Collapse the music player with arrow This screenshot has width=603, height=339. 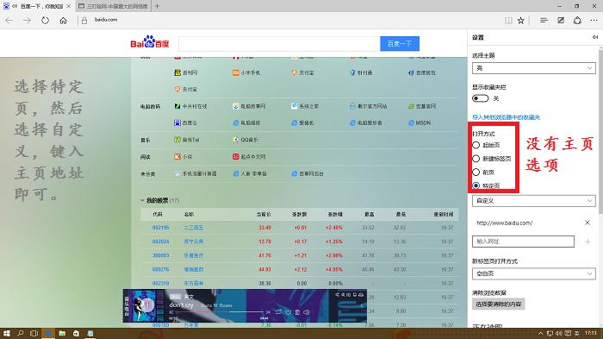tap(362, 306)
